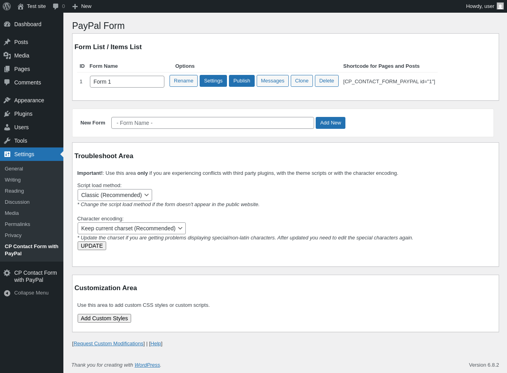Click the New label in the admin bar
This screenshot has height=373, width=507.
pyautogui.click(x=86, y=6)
